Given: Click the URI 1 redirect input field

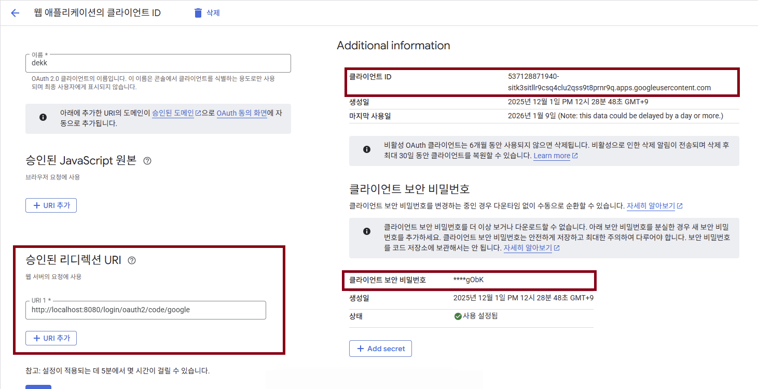Looking at the screenshot, I should click(145, 310).
